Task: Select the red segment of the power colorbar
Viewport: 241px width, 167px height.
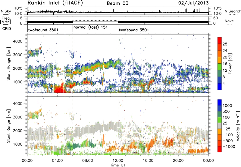Action: click(220, 40)
